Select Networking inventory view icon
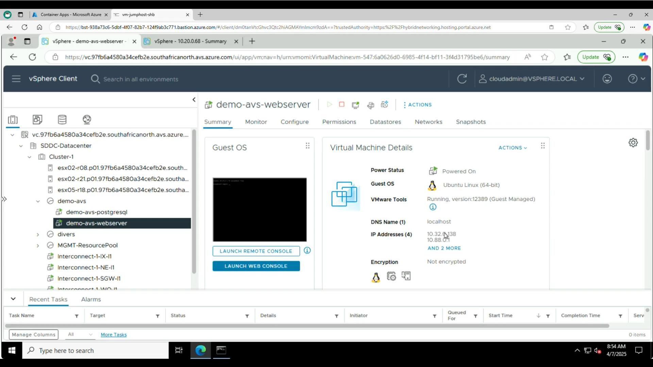 click(87, 119)
